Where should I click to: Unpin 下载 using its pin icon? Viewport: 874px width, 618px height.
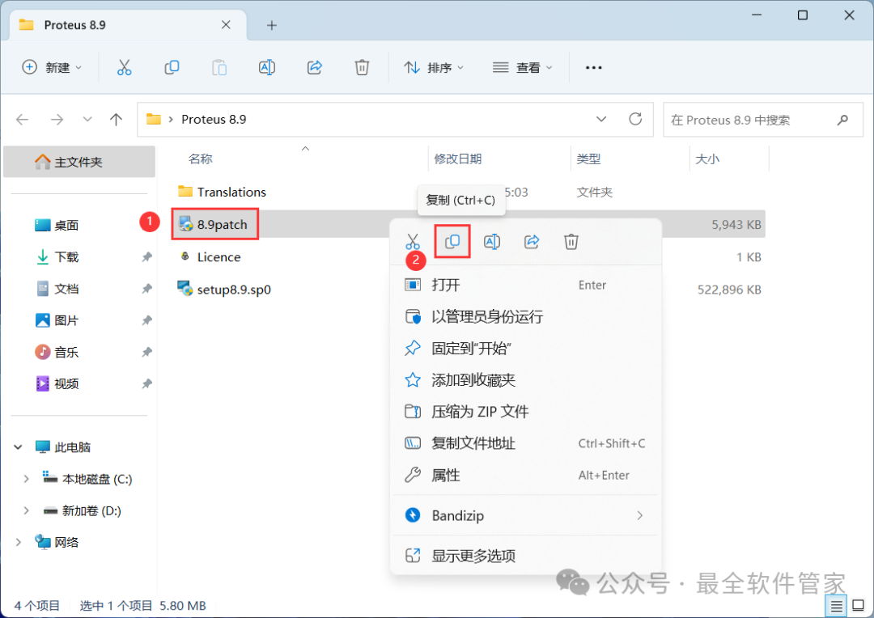click(146, 257)
